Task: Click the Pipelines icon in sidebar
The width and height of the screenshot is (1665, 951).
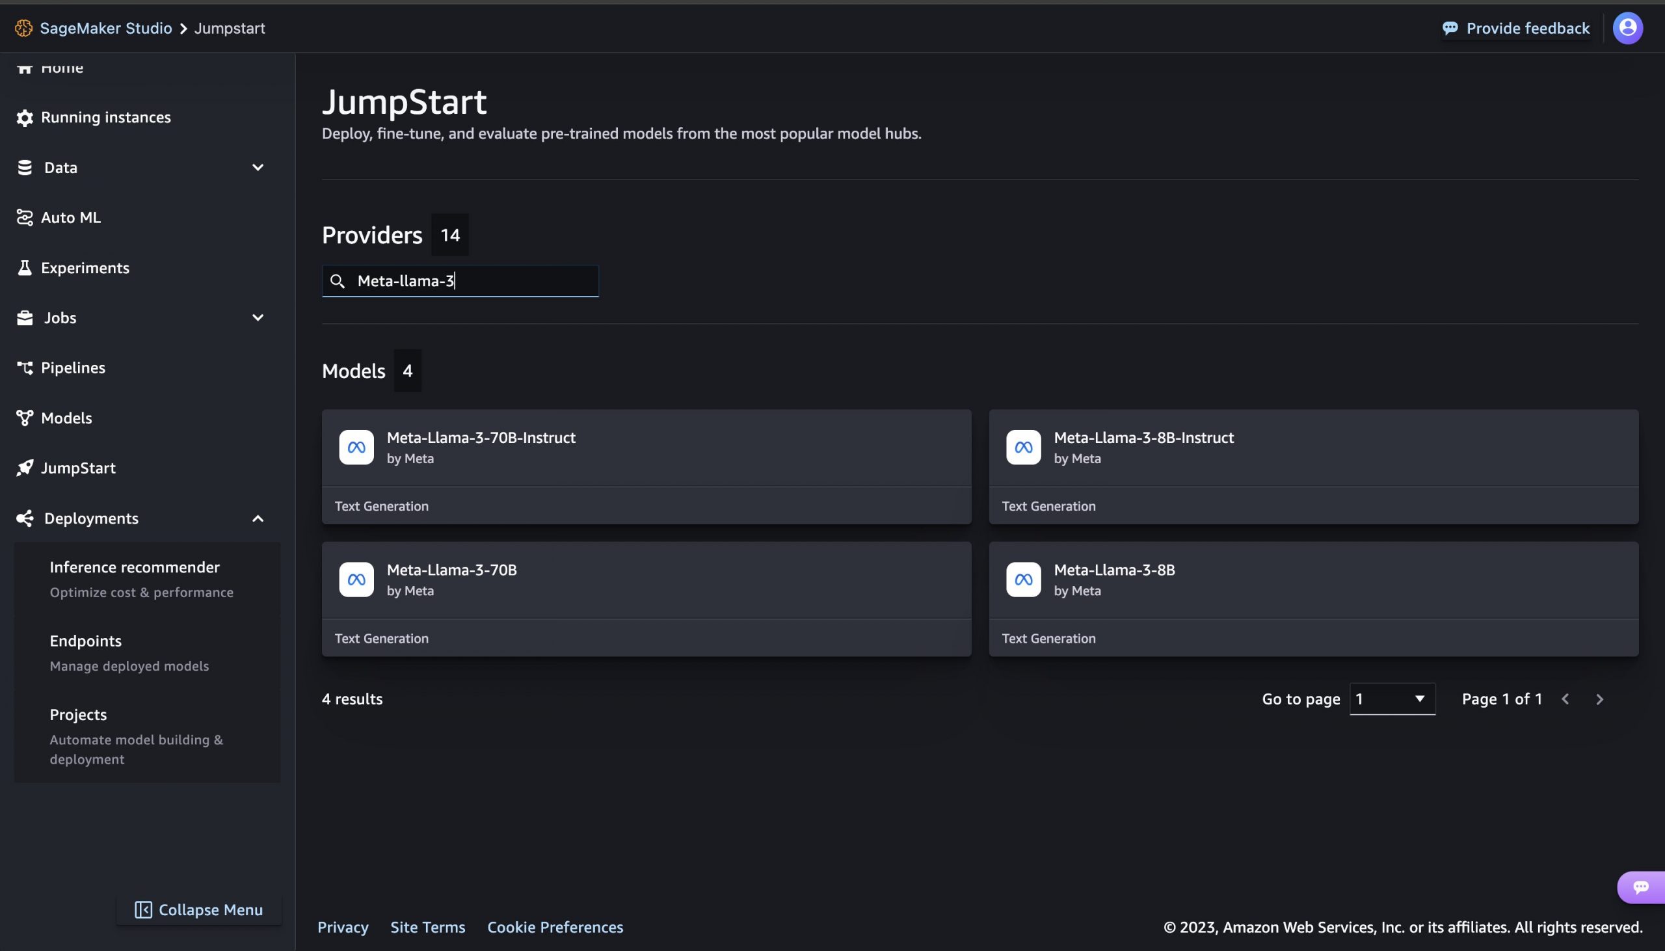Action: coord(25,368)
